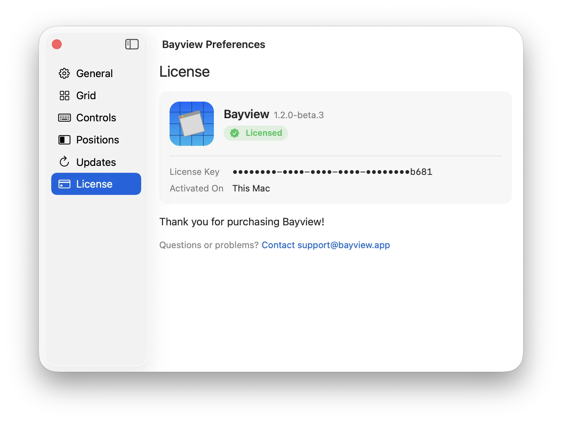Click the License card icon
The width and height of the screenshot is (562, 423).
(x=64, y=184)
